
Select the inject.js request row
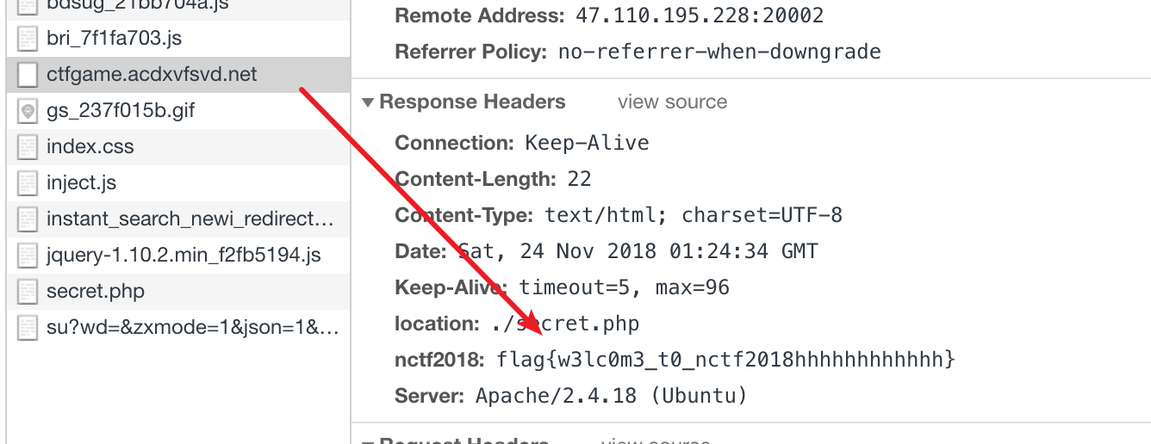(x=82, y=183)
